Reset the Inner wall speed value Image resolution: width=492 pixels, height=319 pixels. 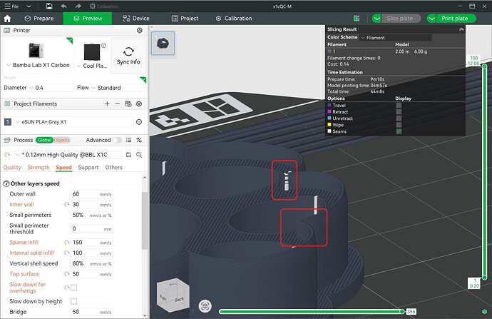[x=66, y=204]
